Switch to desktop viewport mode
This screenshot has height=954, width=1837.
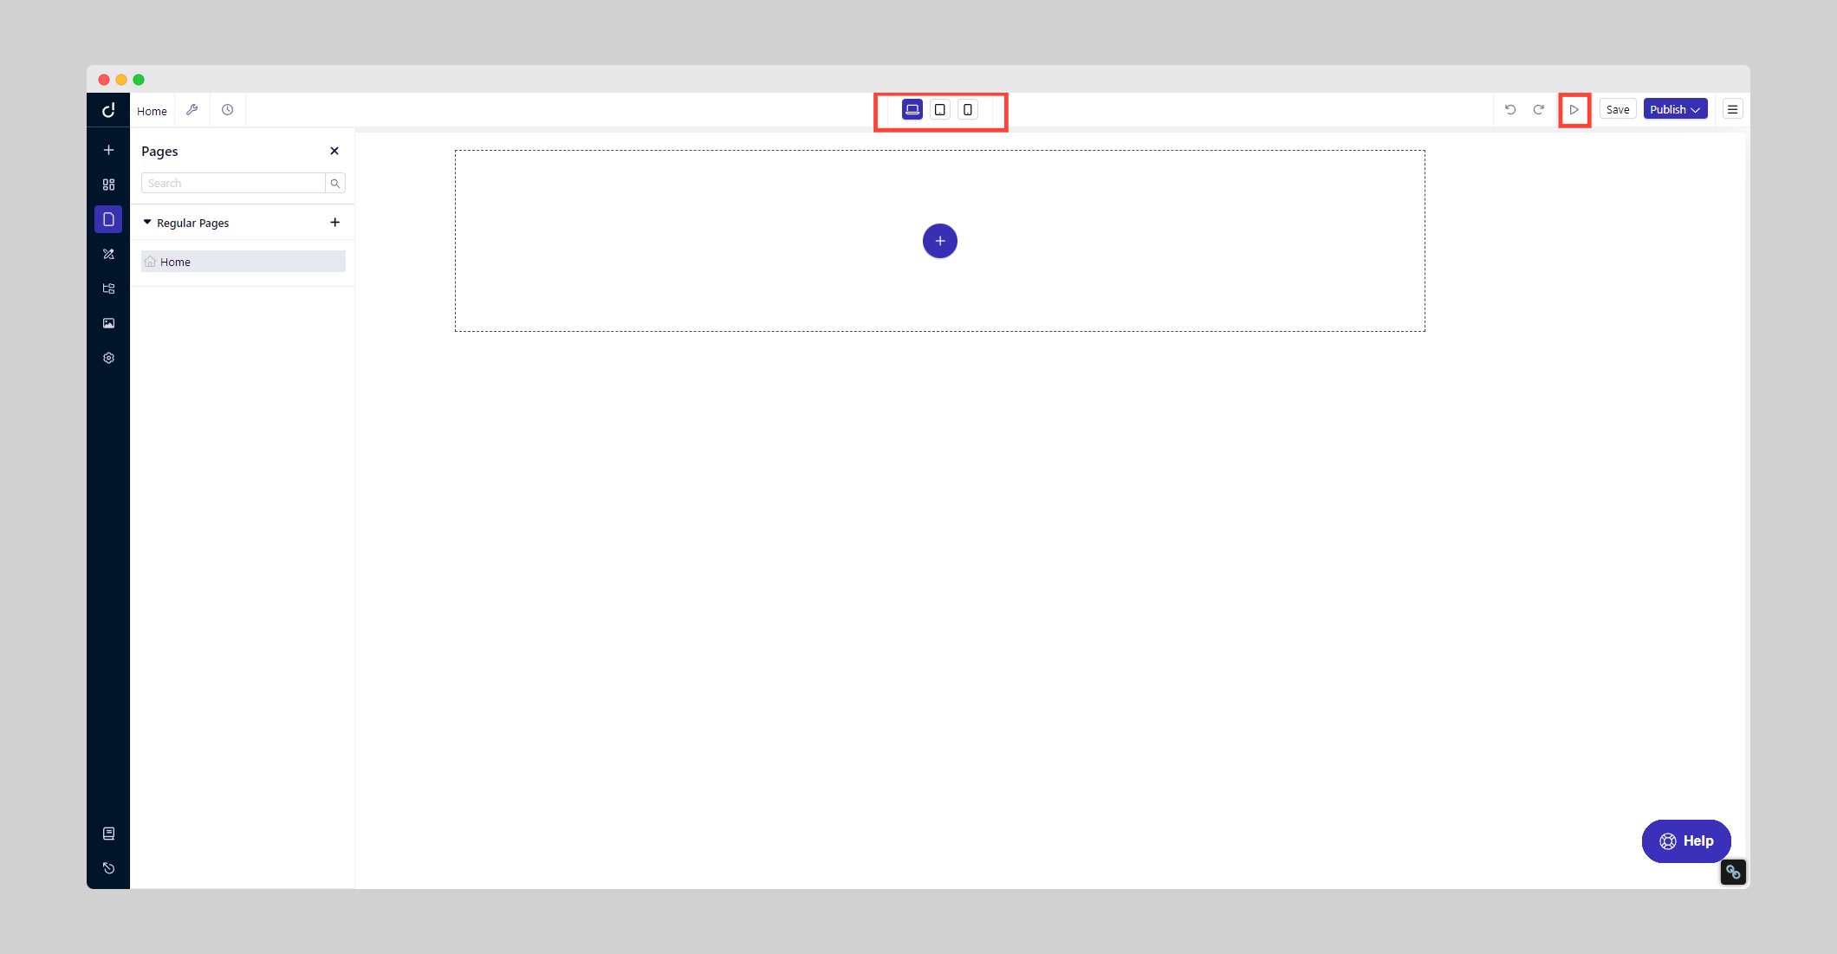click(912, 109)
